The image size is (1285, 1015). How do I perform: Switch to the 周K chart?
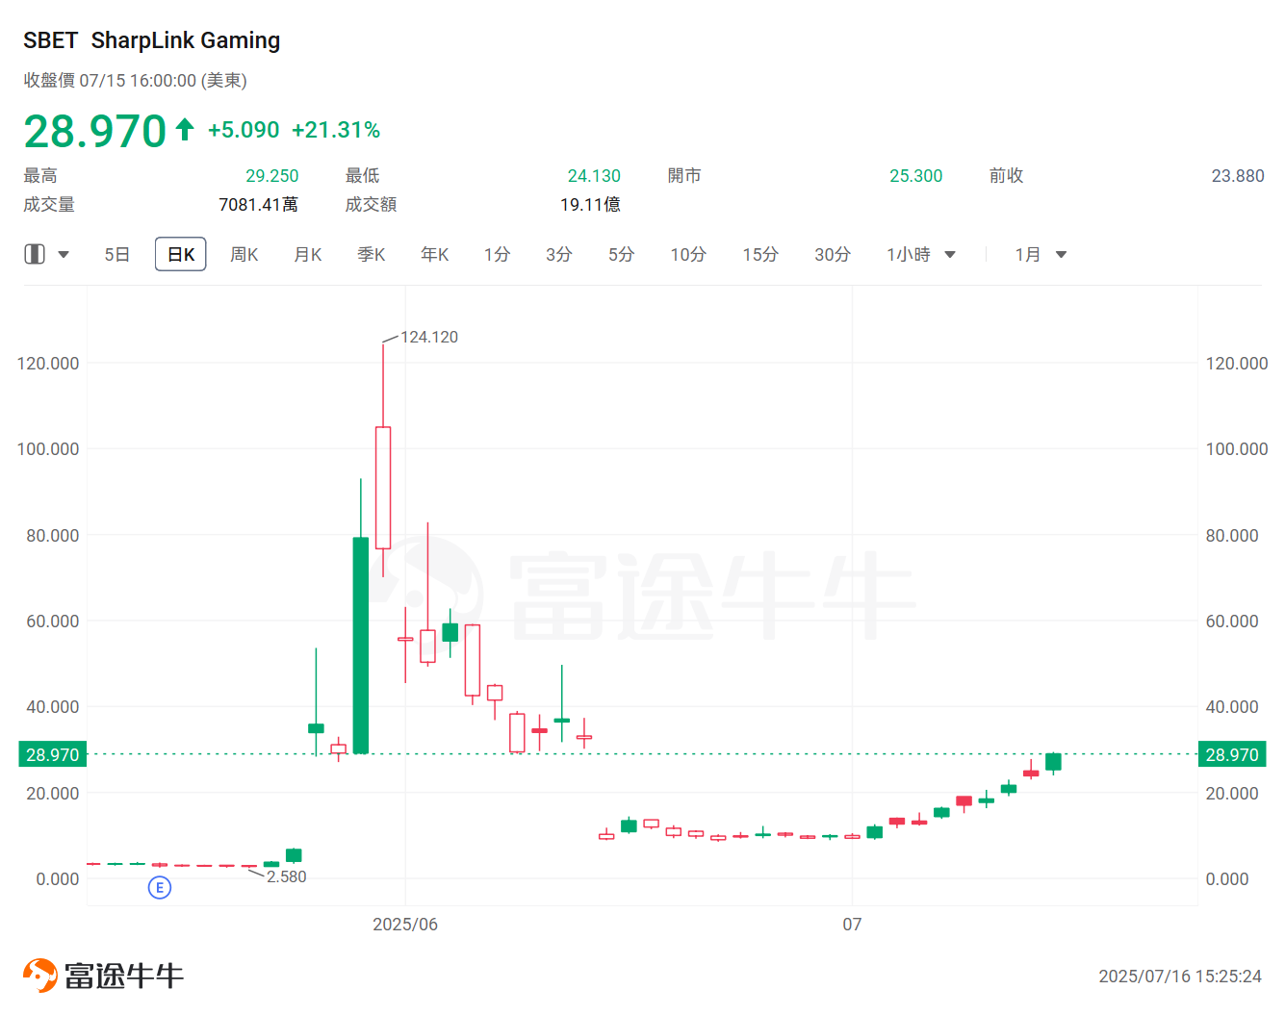(244, 255)
